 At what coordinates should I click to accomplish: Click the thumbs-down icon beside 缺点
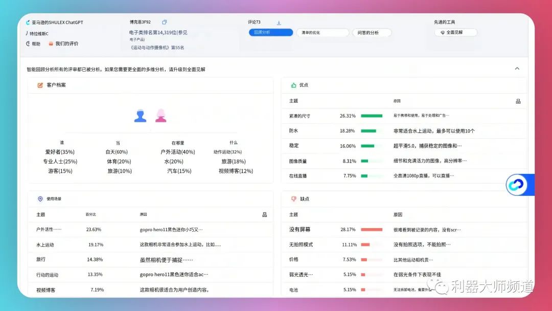click(293, 198)
